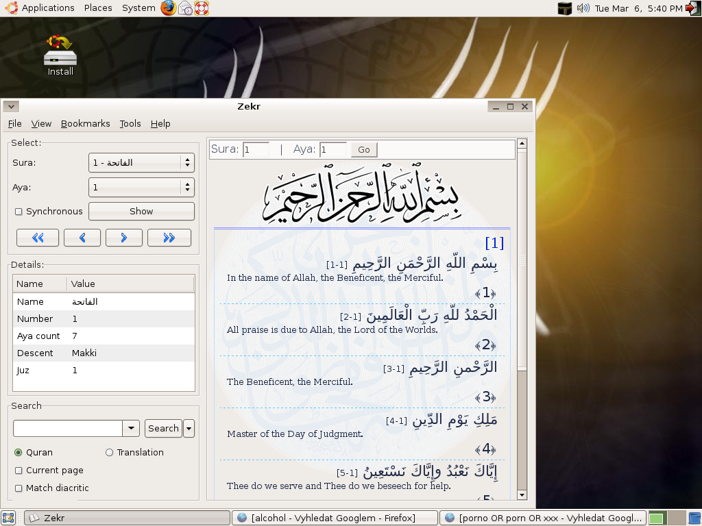Enable the Synchronous checkbox
This screenshot has width=702, height=526.
point(19,212)
